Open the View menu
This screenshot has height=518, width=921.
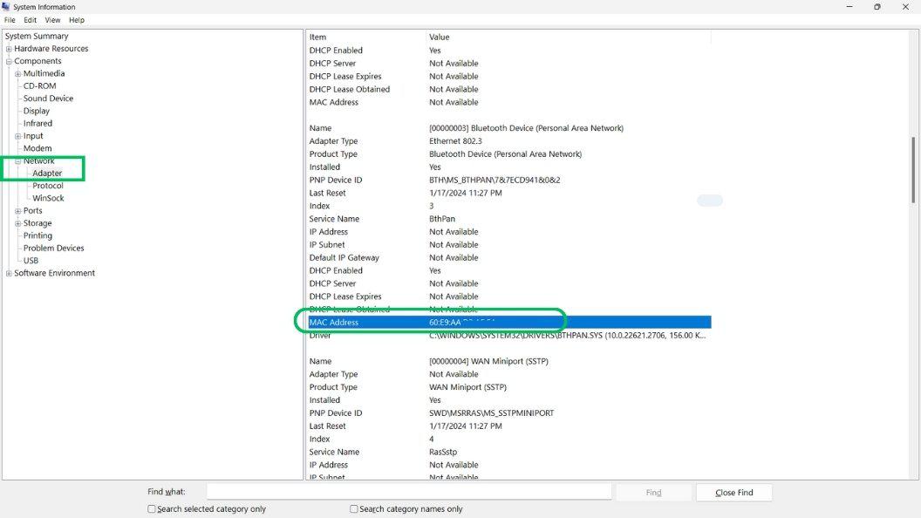point(51,20)
